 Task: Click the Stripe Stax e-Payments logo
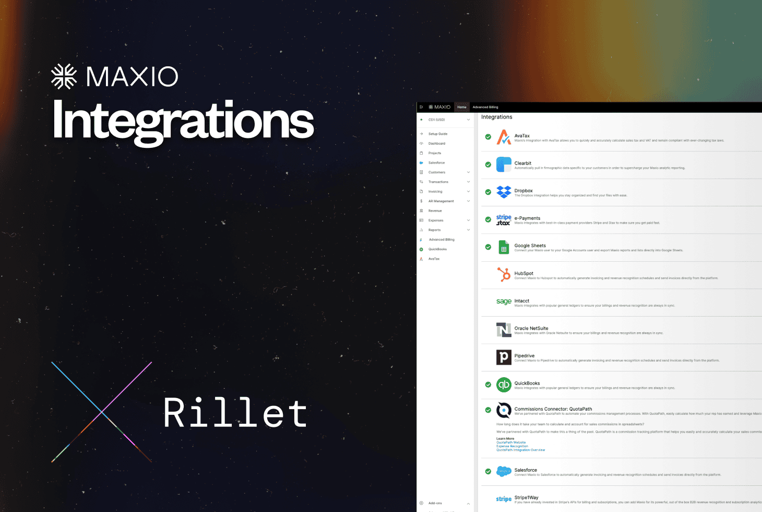[x=504, y=220]
